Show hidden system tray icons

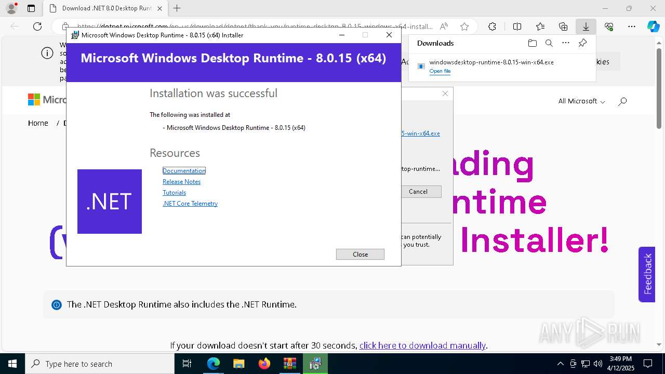point(560,364)
